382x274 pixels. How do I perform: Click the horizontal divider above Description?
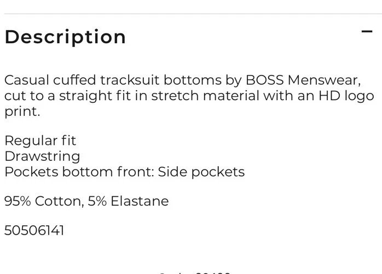click(x=191, y=14)
